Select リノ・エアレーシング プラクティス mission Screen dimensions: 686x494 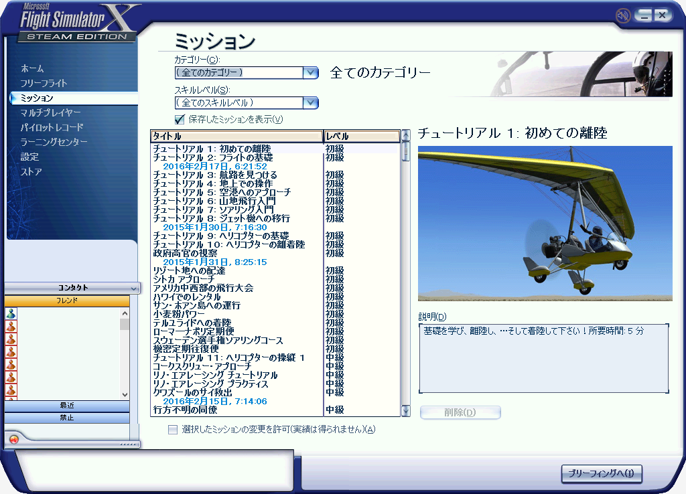(x=210, y=384)
